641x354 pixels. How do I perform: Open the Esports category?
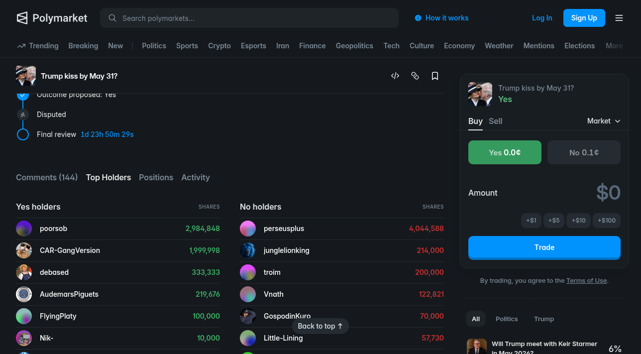click(253, 46)
